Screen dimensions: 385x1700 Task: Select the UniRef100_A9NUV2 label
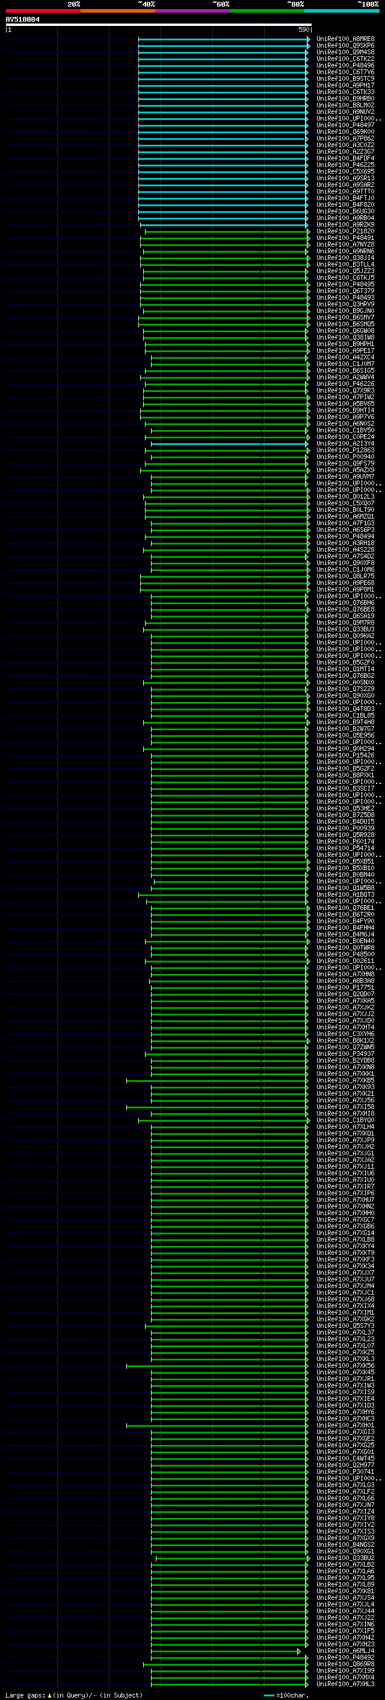(345, 112)
